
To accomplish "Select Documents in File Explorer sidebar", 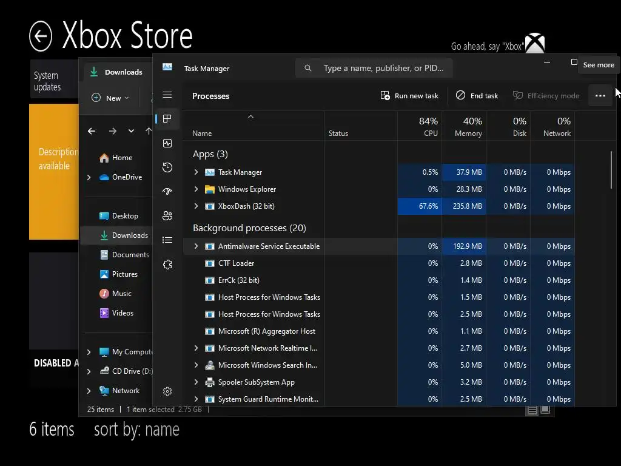I will pyautogui.click(x=124, y=254).
